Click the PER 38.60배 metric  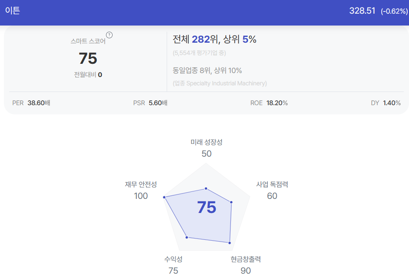click(x=31, y=103)
